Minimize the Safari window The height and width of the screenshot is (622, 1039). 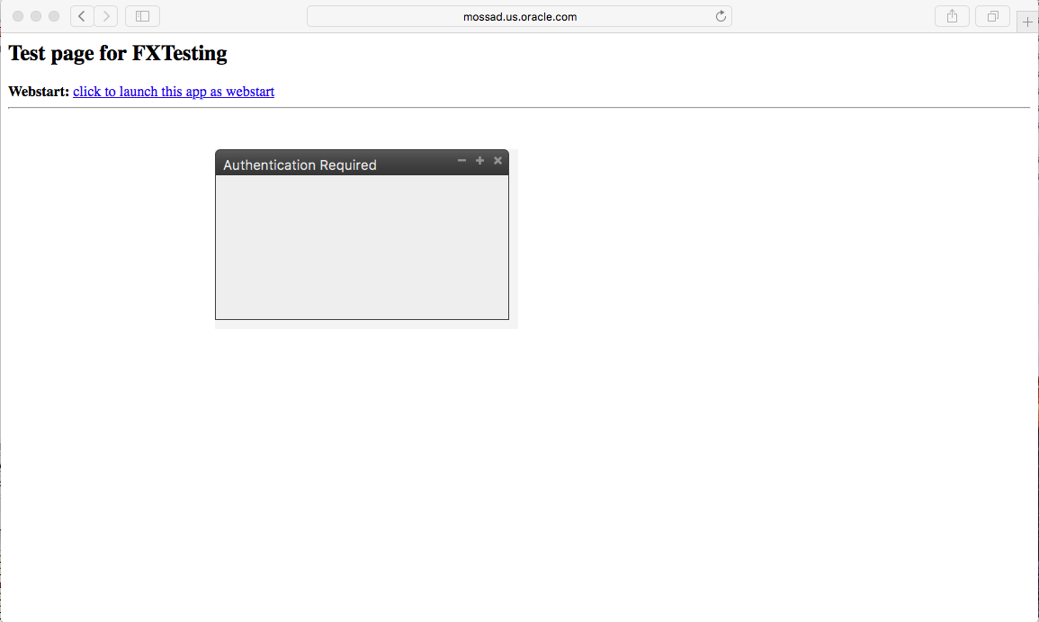[36, 16]
